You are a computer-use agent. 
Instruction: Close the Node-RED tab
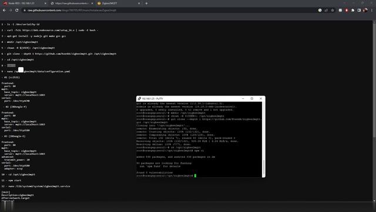45,4
